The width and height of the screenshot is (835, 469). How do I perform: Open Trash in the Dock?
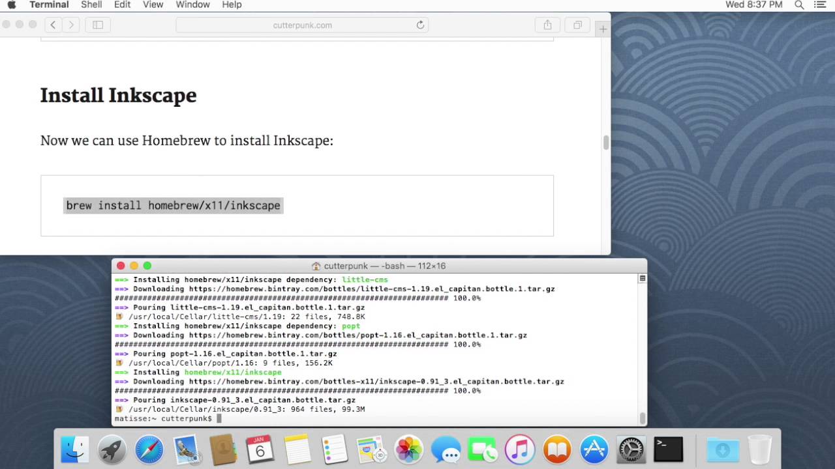click(x=759, y=449)
